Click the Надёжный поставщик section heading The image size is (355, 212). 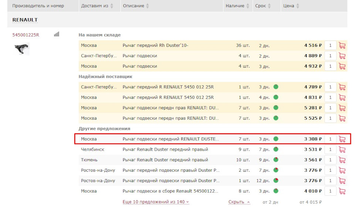tap(105, 76)
